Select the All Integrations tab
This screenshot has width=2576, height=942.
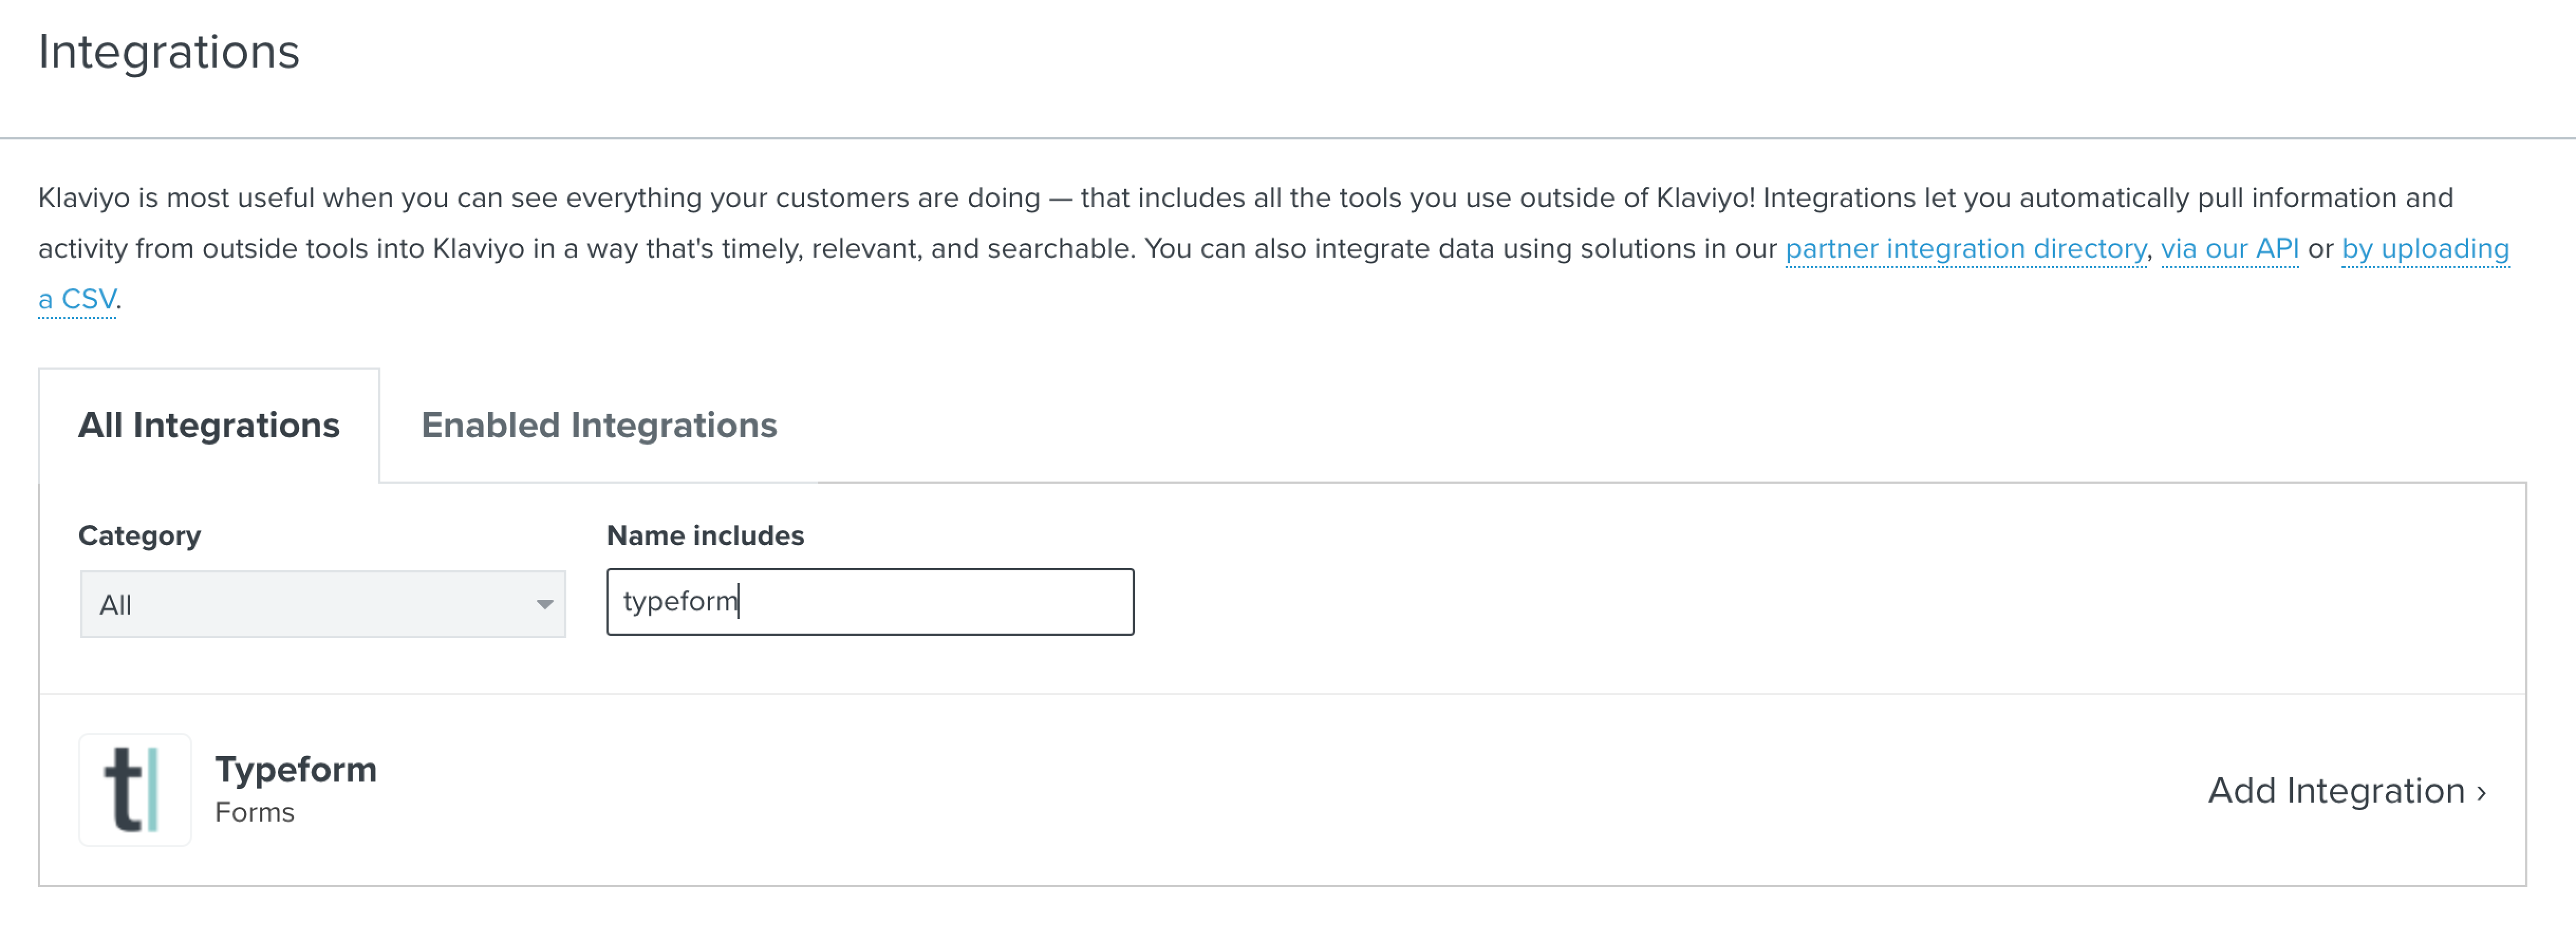coord(209,426)
